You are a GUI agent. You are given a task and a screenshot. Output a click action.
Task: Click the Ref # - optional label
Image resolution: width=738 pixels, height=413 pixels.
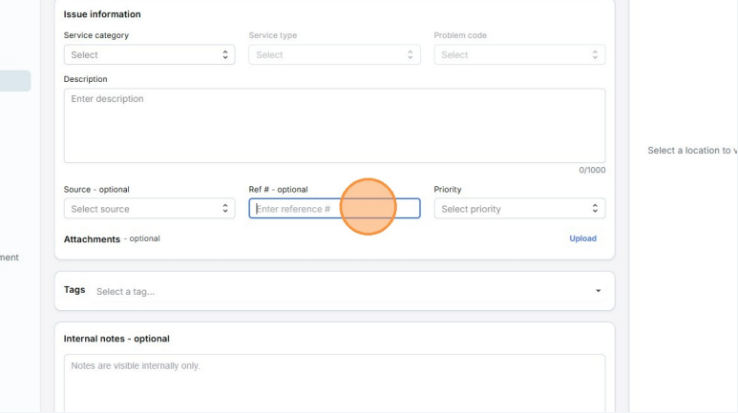click(x=278, y=189)
